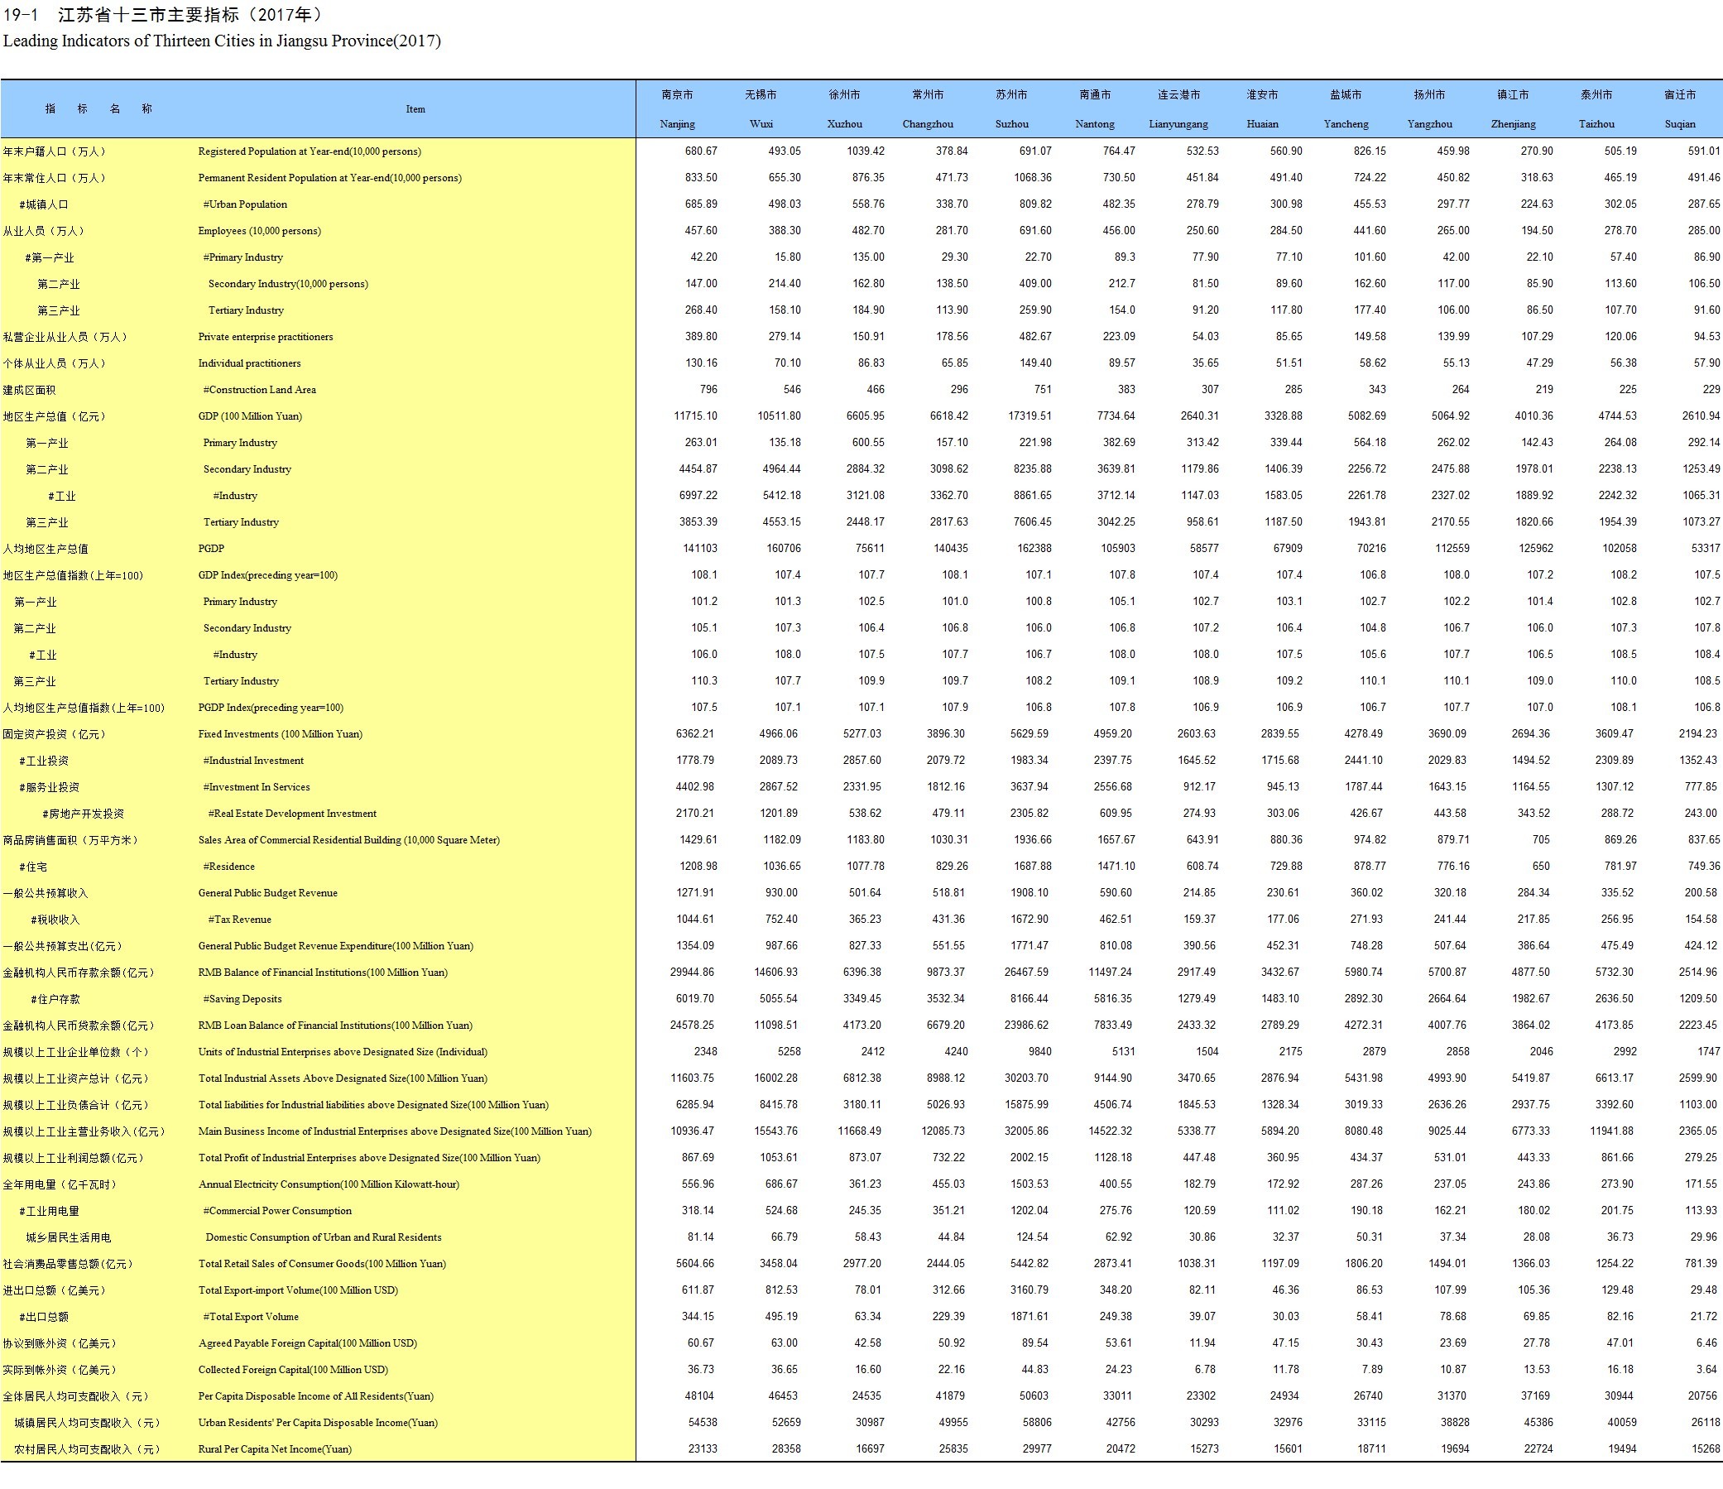Viewport: 1723px width, 1489px height.
Task: Select the Fixed Investments row label
Action: pyautogui.click(x=281, y=734)
